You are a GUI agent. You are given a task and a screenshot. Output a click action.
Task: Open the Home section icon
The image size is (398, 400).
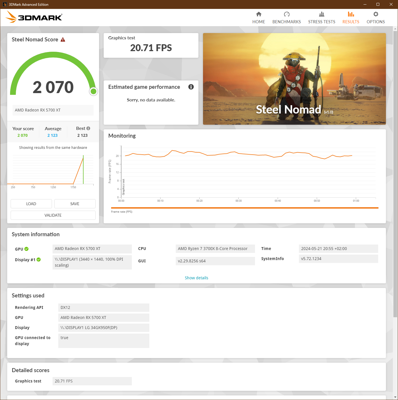point(259,14)
